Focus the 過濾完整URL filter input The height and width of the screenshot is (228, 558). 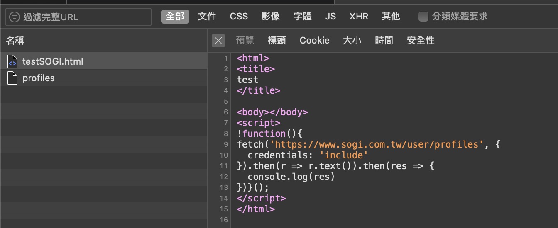[x=78, y=17]
